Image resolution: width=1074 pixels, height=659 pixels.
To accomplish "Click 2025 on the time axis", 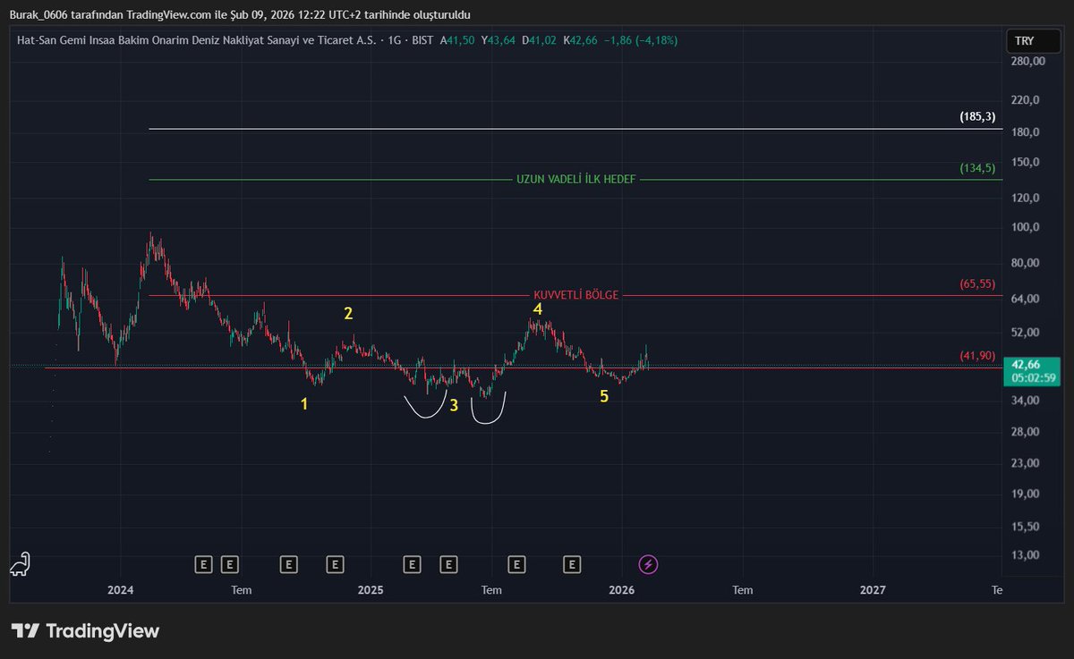I will [371, 590].
